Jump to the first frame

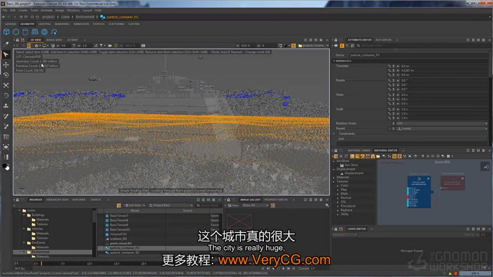[263, 268]
